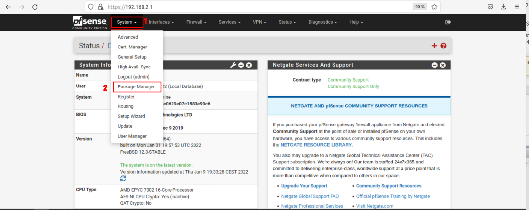Open the Diagnostics dropdown menu
This screenshot has height=210, width=529.
click(x=322, y=22)
